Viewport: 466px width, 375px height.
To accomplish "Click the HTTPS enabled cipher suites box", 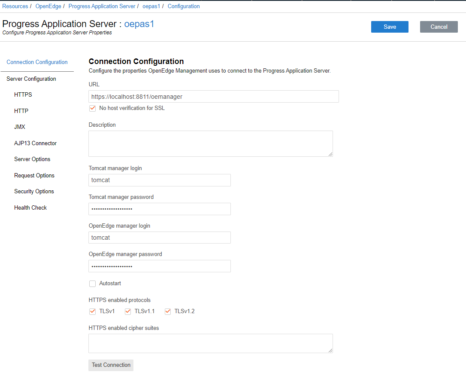I will tap(210, 344).
